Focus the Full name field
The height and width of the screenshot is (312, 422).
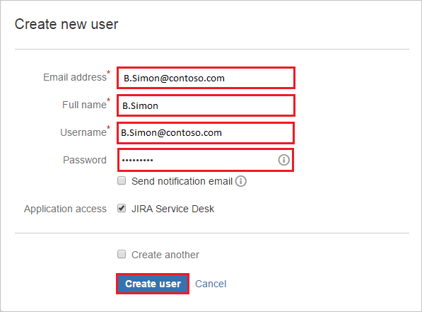click(206, 105)
